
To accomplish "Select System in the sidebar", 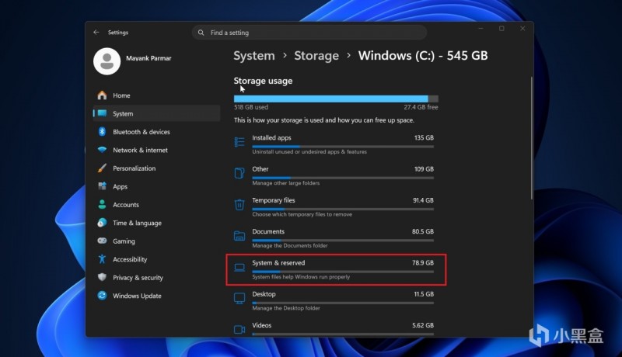I will tap(156, 113).
